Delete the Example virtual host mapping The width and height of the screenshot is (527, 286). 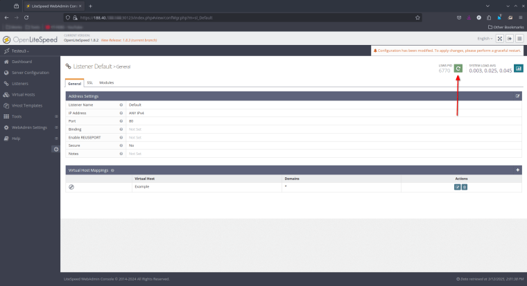(x=465, y=187)
